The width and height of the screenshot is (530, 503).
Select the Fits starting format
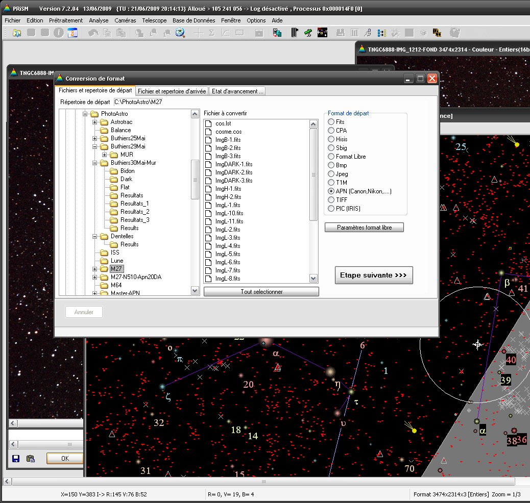click(x=331, y=122)
